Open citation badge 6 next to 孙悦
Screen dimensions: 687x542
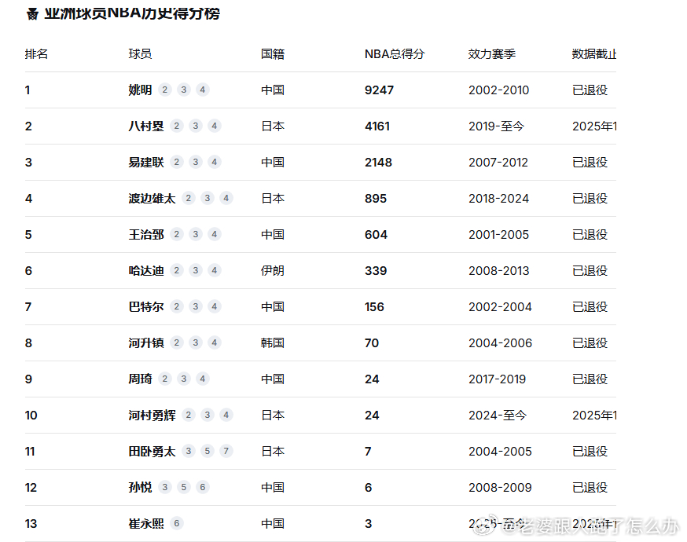[203, 487]
